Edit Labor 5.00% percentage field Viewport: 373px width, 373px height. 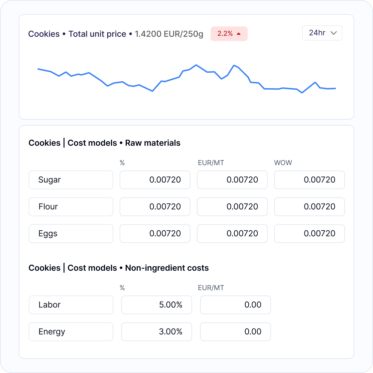[x=156, y=305]
